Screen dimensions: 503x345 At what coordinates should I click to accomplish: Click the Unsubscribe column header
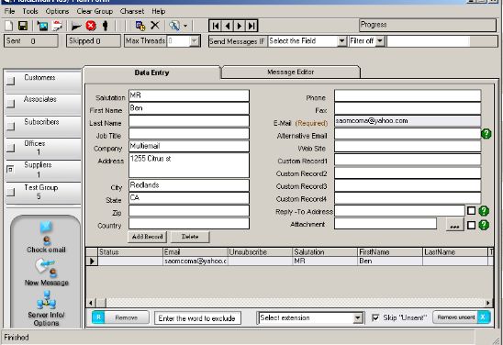click(260, 252)
